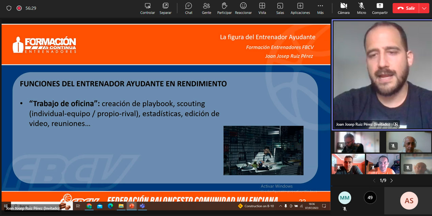Click the presenter name label on main video
This screenshot has width=432, height=216.
pyautogui.click(x=363, y=124)
